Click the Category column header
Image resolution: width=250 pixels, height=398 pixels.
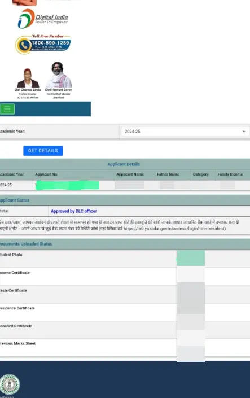200,174
